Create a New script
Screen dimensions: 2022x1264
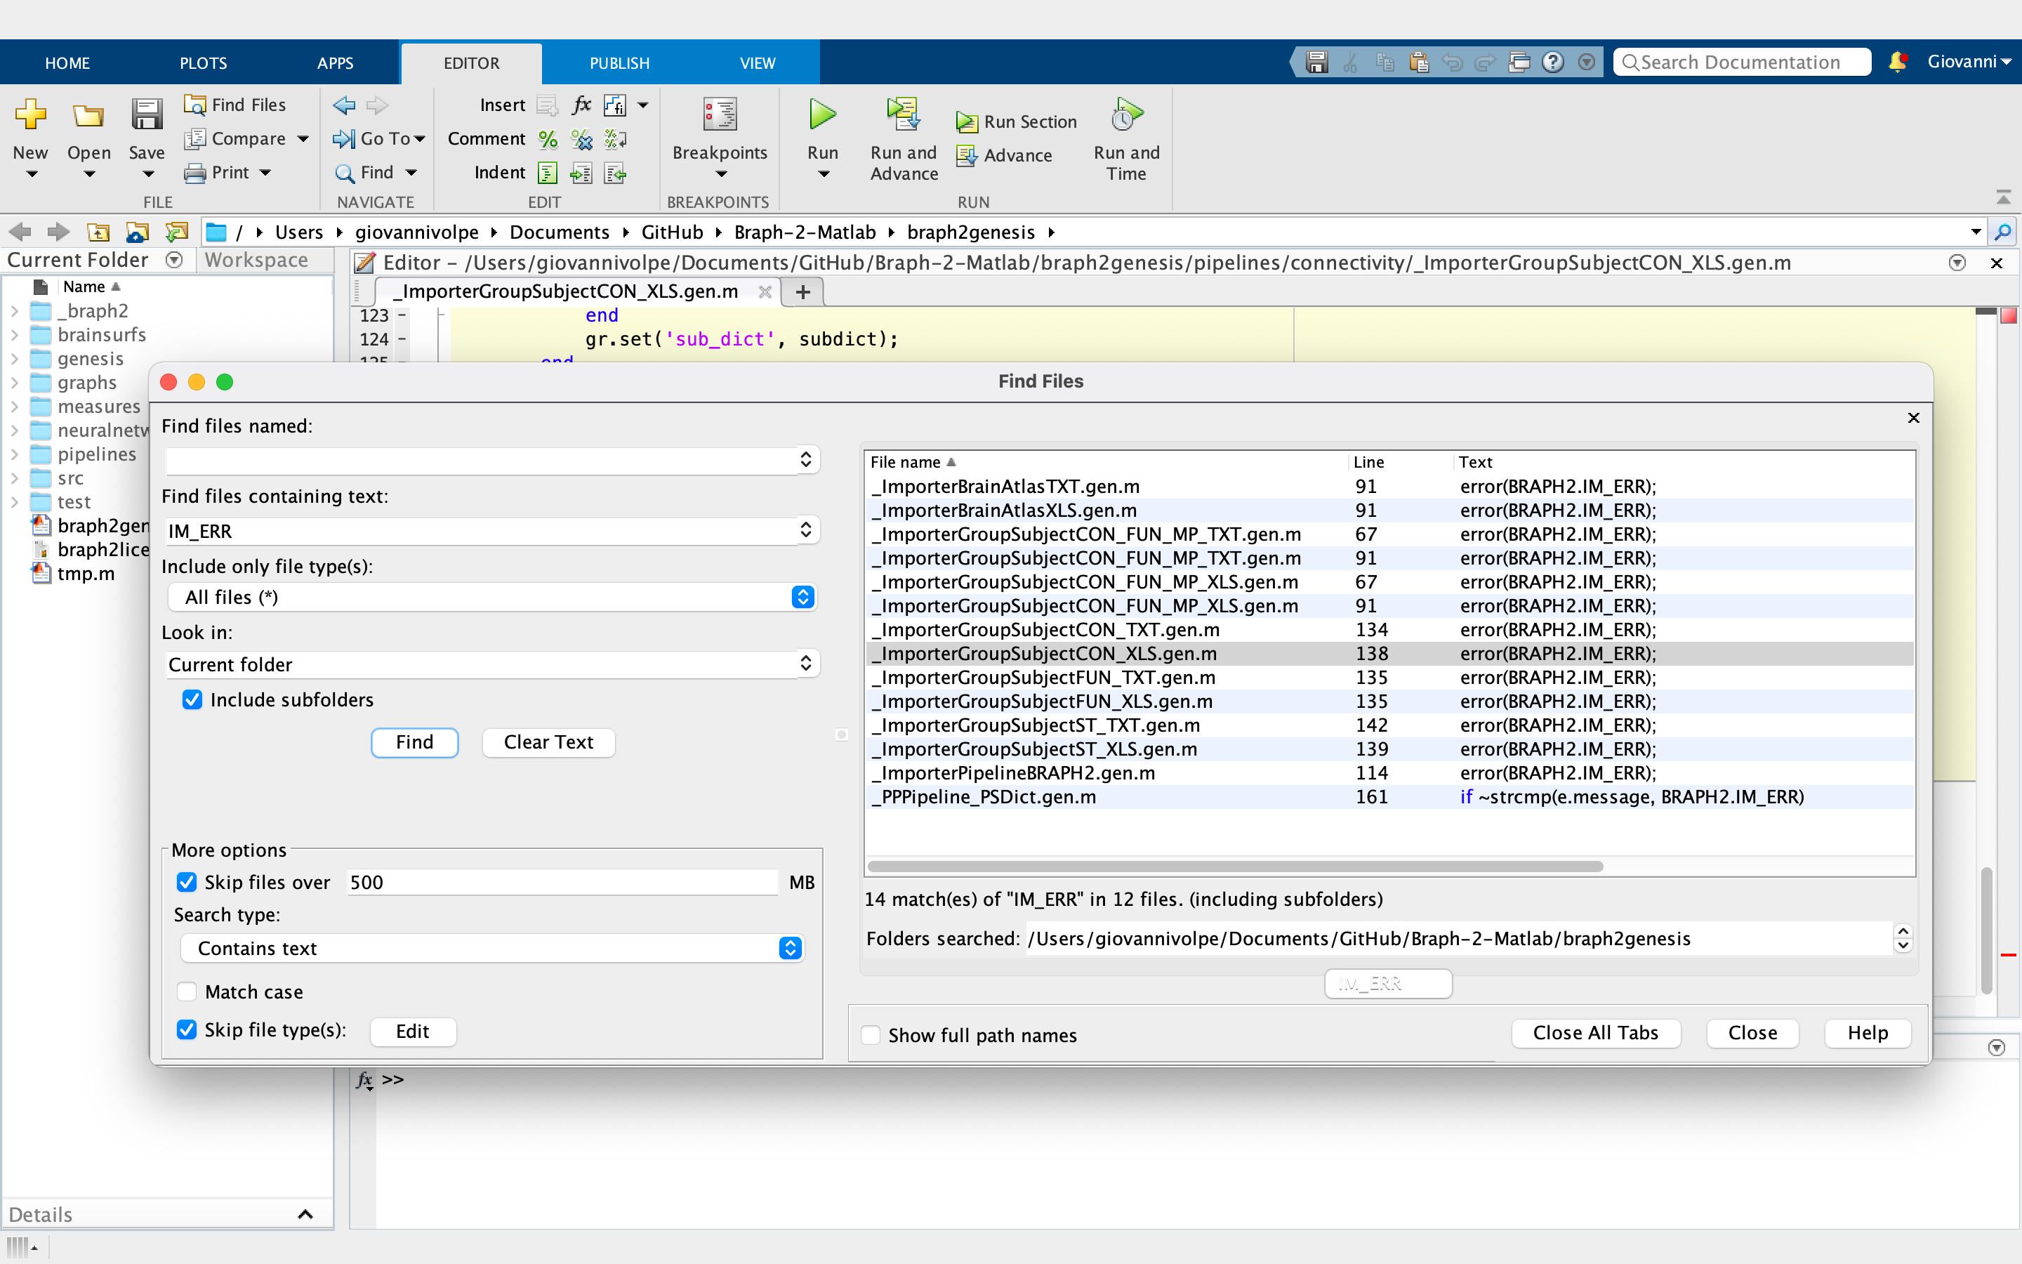point(31,133)
